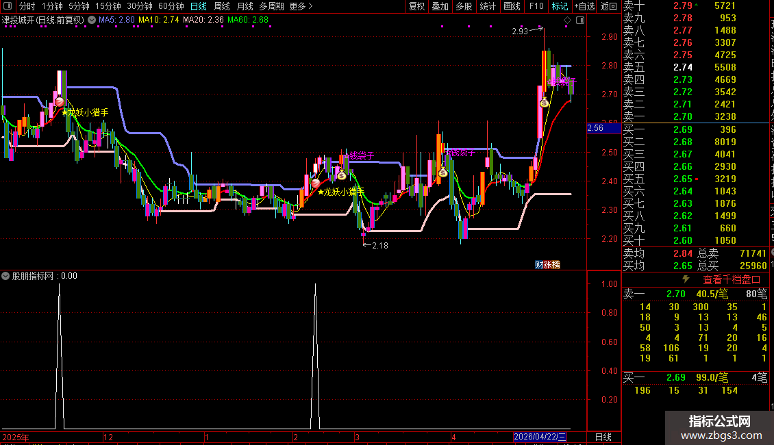Viewport: 774px width, 445px height.
Task: Click the 返回 back button
Action: coord(609,6)
